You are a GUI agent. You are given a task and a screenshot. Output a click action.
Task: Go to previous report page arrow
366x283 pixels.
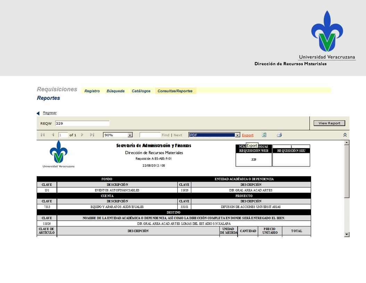(53, 135)
